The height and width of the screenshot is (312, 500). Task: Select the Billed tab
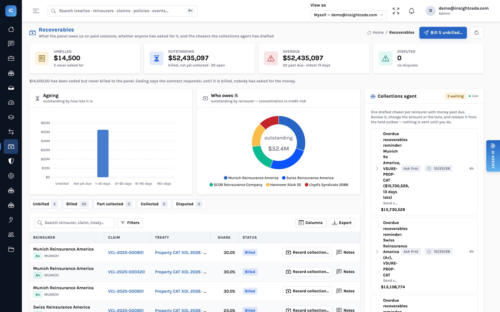[77, 204]
